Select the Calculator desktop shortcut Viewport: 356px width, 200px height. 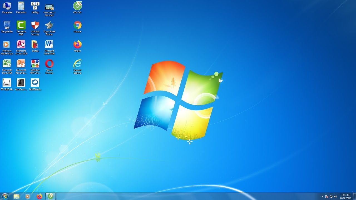click(x=21, y=7)
